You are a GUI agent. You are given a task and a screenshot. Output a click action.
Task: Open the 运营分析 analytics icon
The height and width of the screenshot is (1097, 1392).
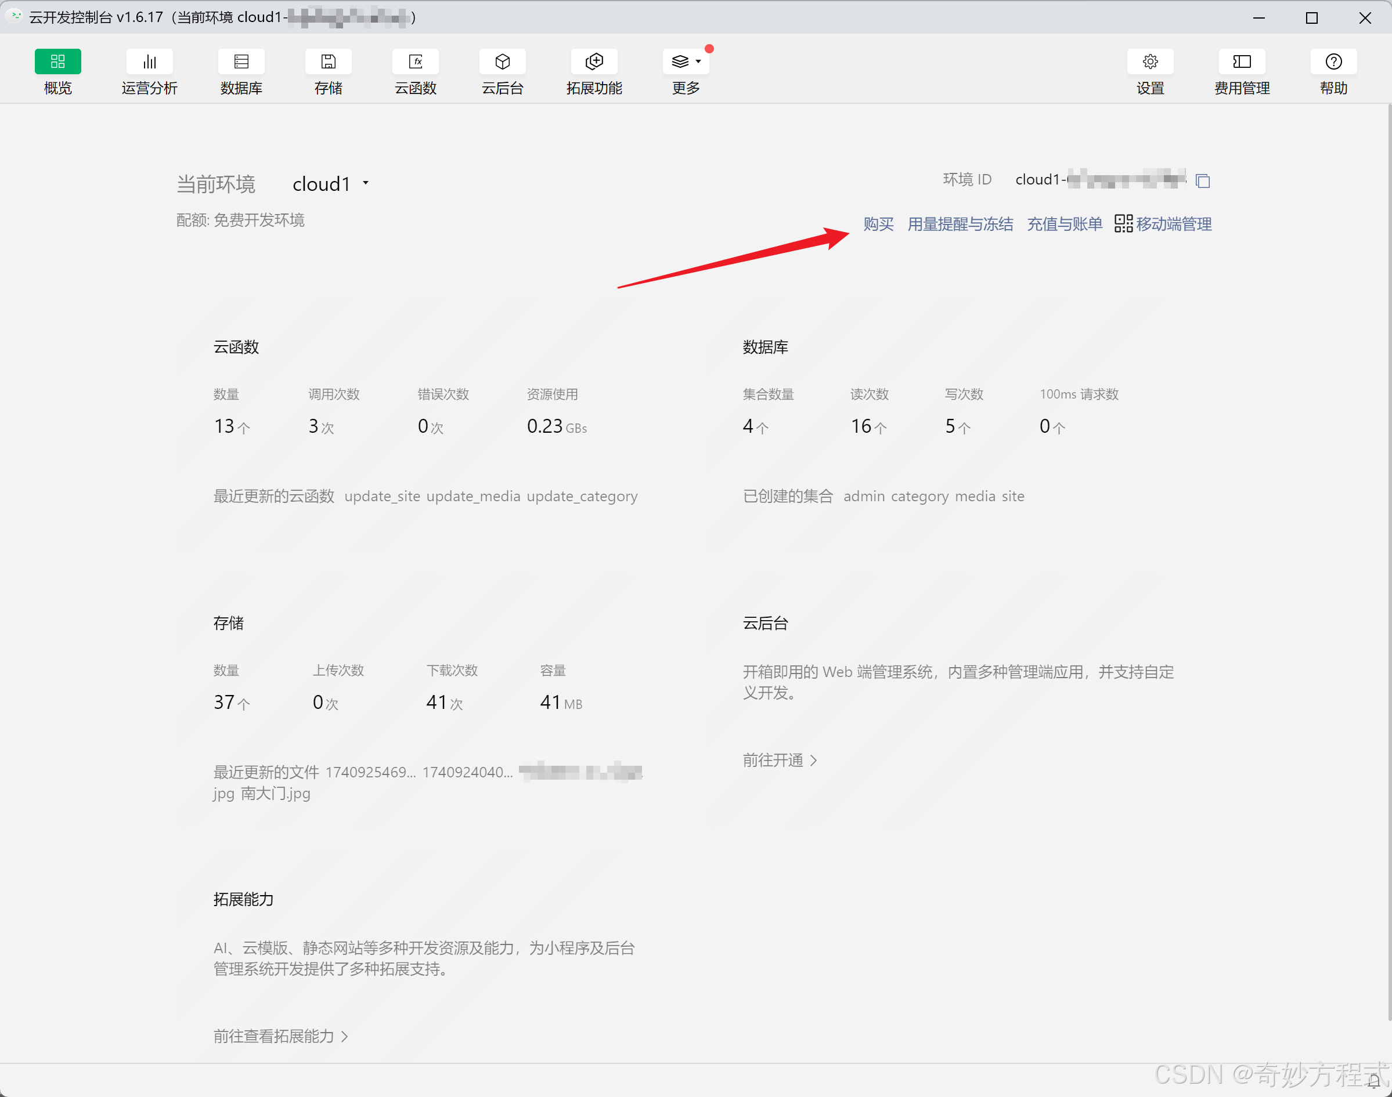149,62
